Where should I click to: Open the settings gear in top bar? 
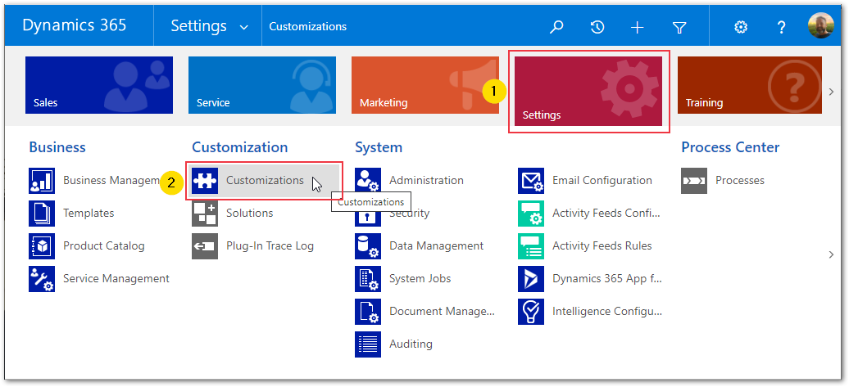(741, 27)
